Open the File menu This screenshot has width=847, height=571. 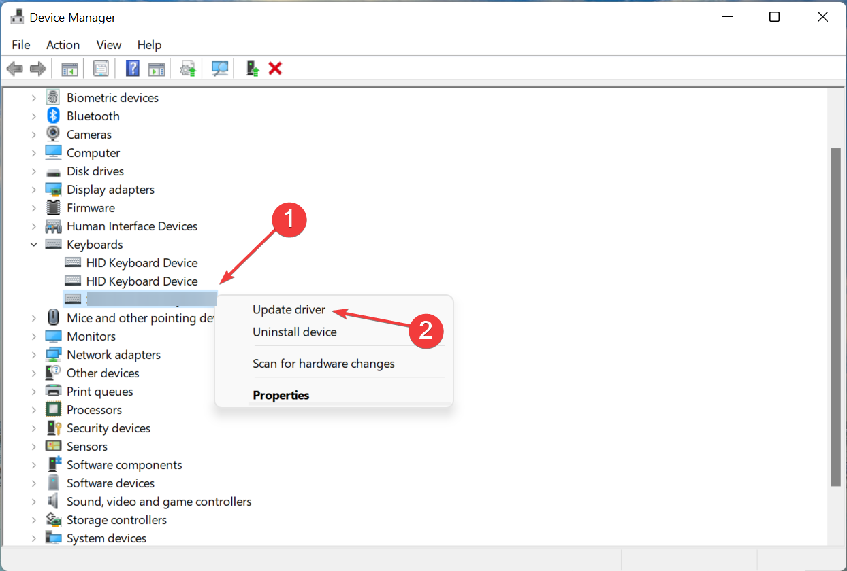pos(21,45)
